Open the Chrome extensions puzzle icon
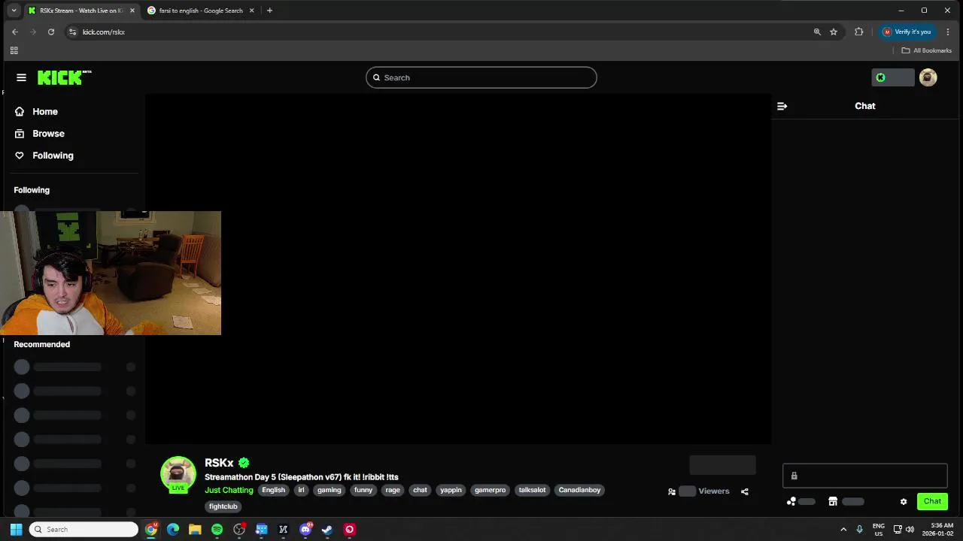Viewport: 963px width, 541px height. pos(858,32)
